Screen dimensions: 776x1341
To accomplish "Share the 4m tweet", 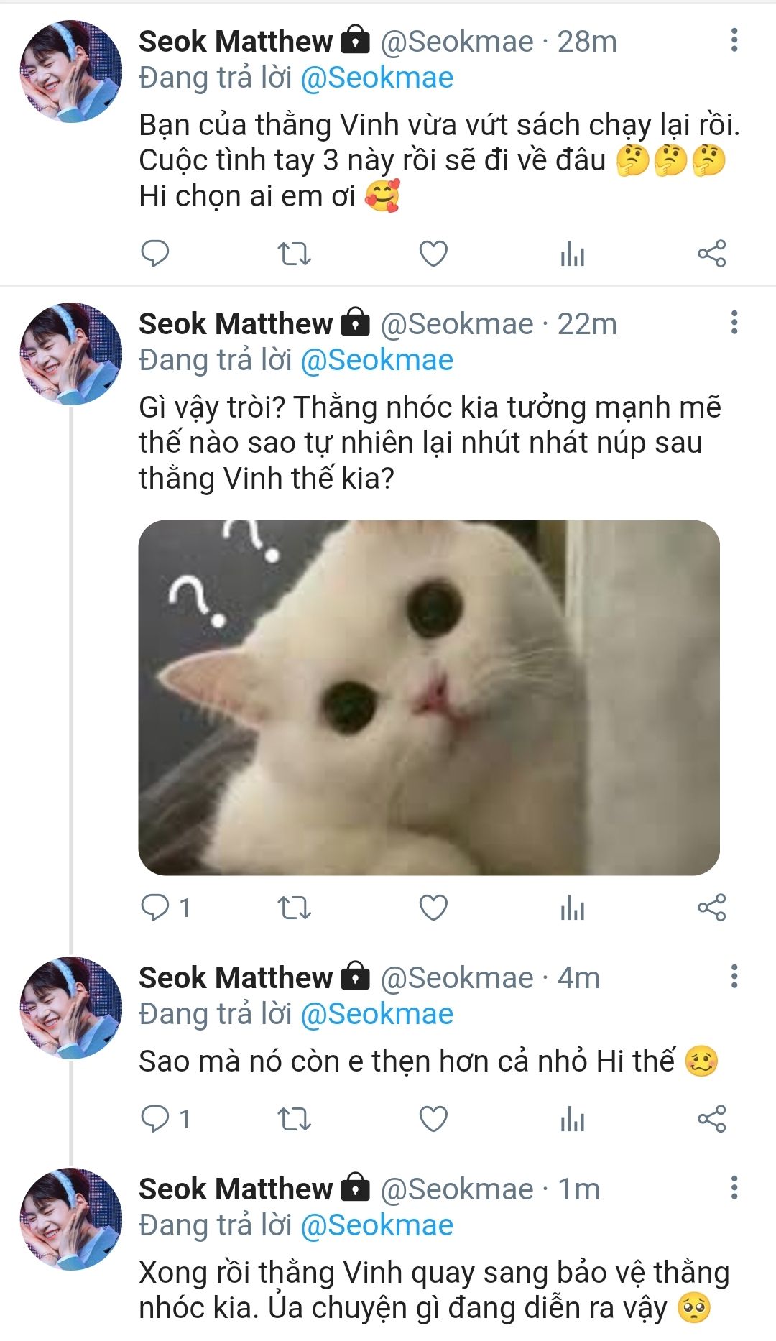I will (712, 1119).
